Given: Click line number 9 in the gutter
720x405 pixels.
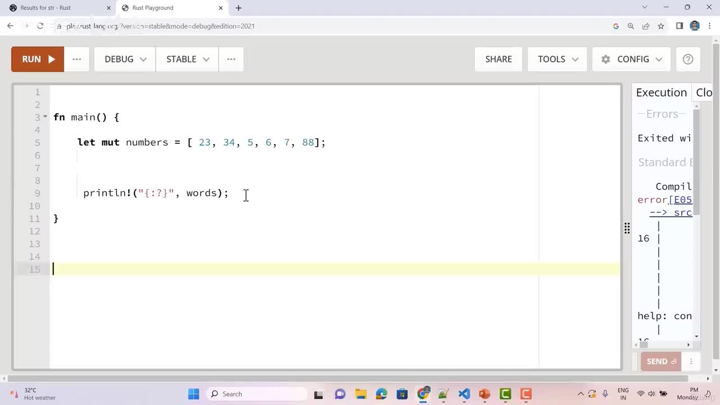Looking at the screenshot, I should (x=37, y=193).
